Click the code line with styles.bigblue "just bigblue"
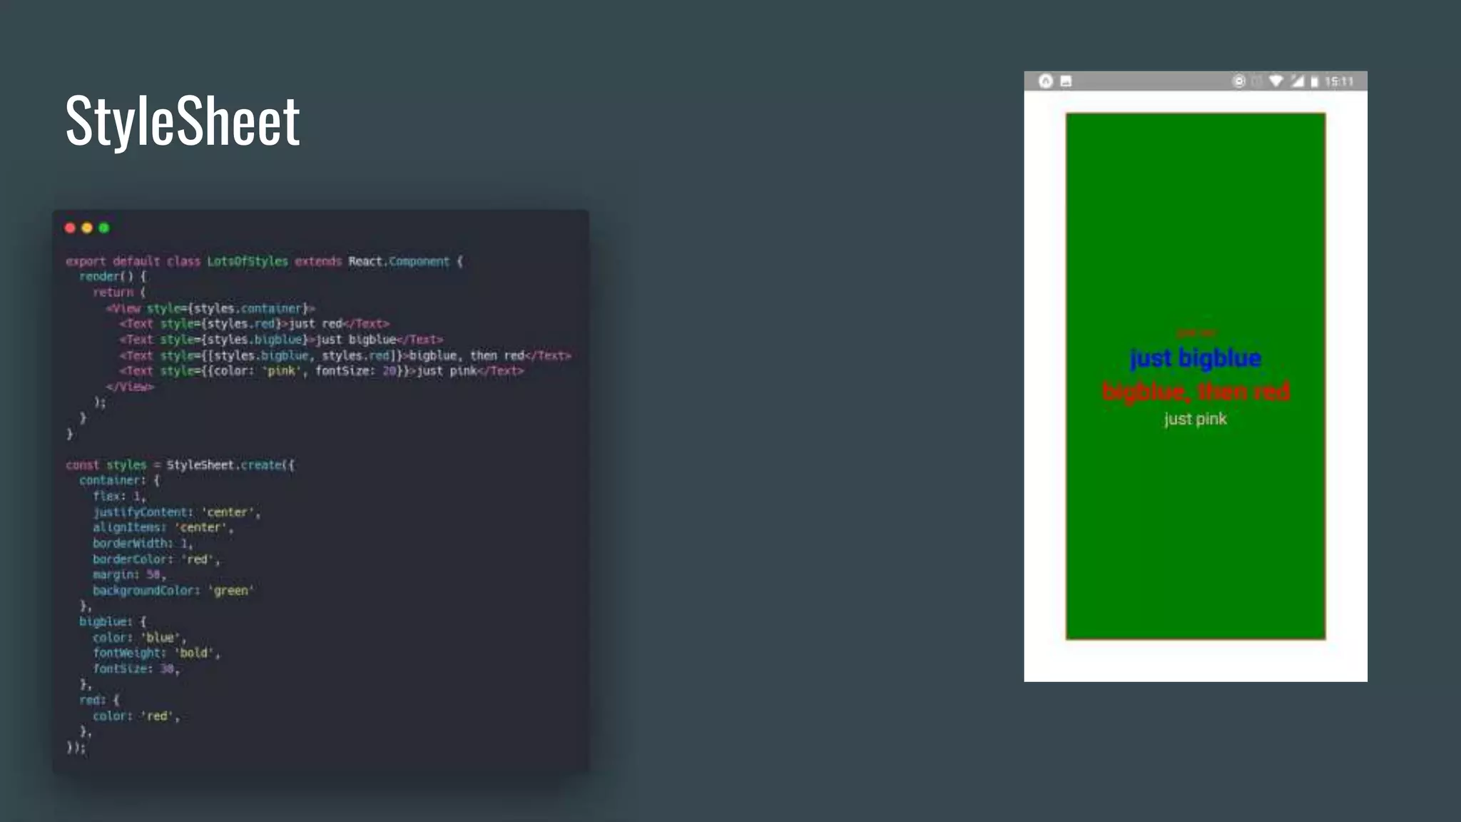This screenshot has width=1461, height=822. click(x=282, y=340)
